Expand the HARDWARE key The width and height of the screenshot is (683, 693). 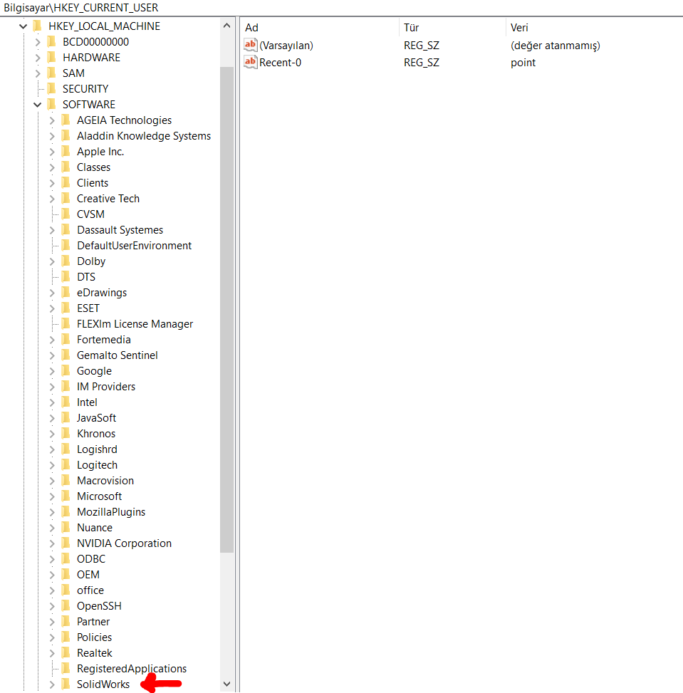(x=38, y=58)
